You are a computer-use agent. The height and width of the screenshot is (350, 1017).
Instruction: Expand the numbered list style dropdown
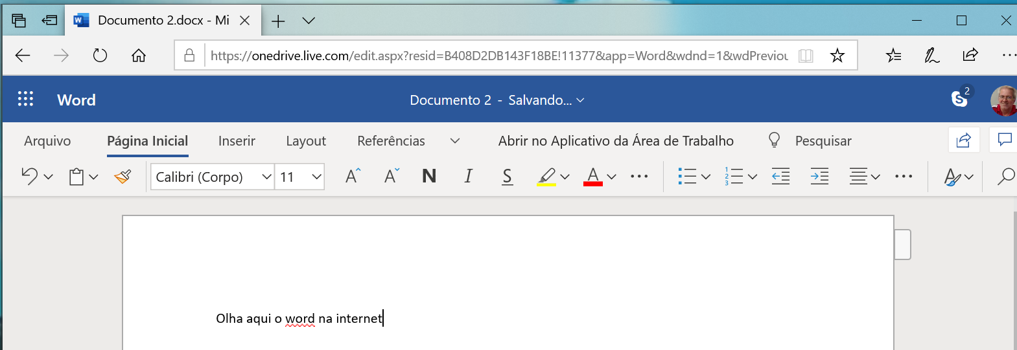tap(753, 177)
